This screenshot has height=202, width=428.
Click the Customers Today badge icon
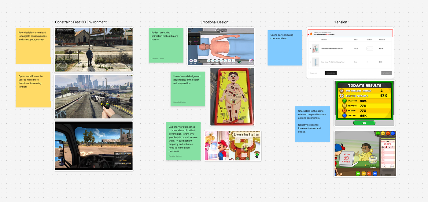(x=341, y=91)
